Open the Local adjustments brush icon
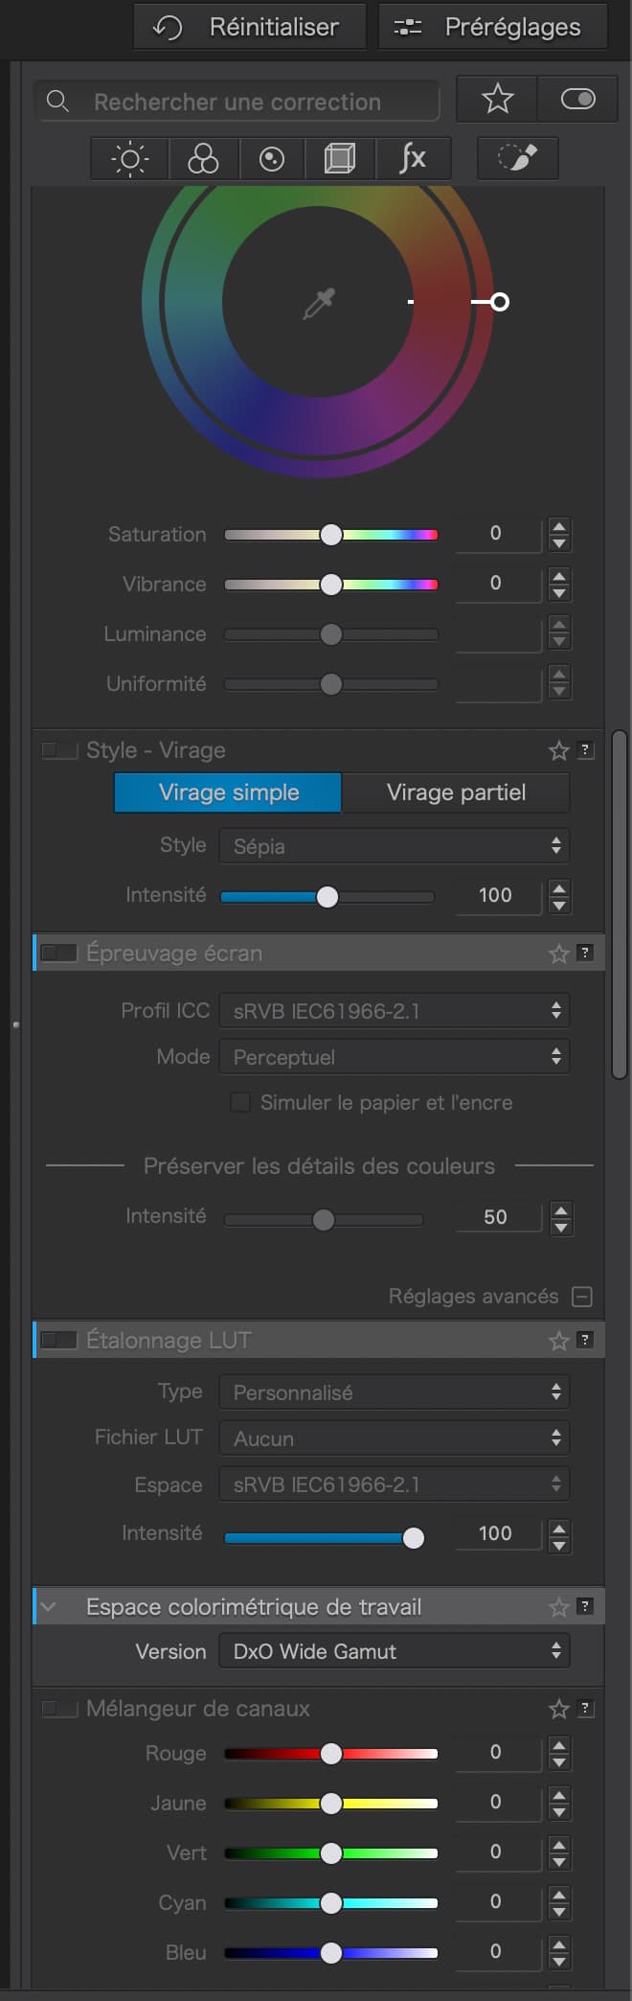Screen dimensions: 632x2001 [517, 158]
